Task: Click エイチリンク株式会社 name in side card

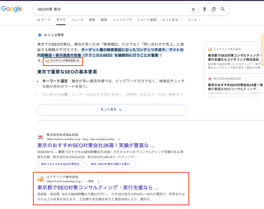Action: (x=227, y=49)
